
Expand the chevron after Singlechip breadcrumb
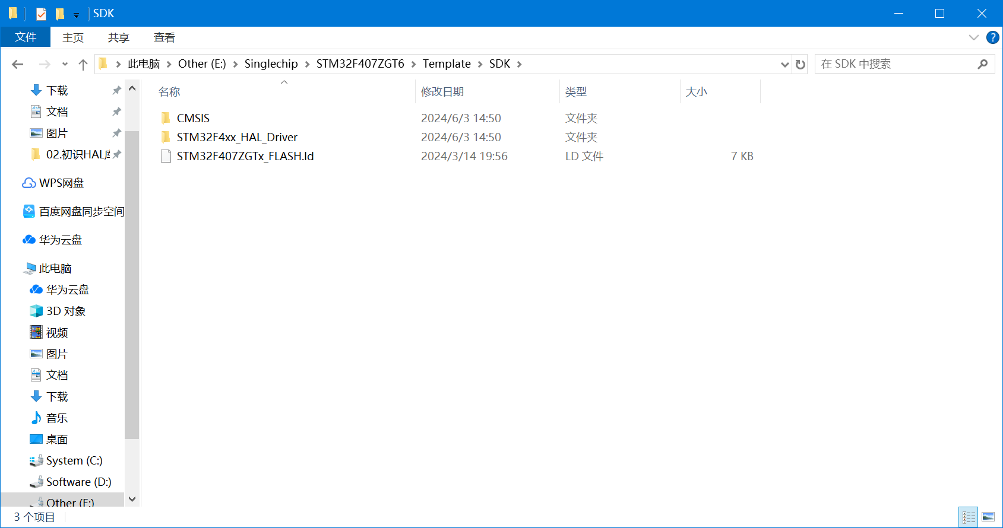pyautogui.click(x=307, y=64)
